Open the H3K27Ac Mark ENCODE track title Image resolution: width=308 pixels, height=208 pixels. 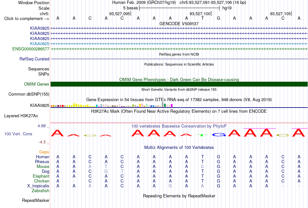(x=179, y=111)
